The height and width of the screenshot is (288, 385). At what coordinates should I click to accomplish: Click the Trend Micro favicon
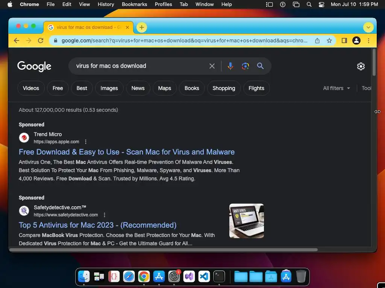point(24,138)
